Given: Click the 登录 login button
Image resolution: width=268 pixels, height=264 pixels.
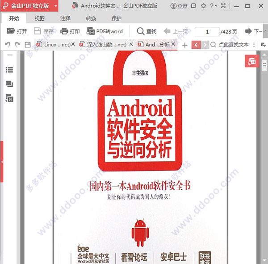Looking at the screenshot, I should (179, 6).
